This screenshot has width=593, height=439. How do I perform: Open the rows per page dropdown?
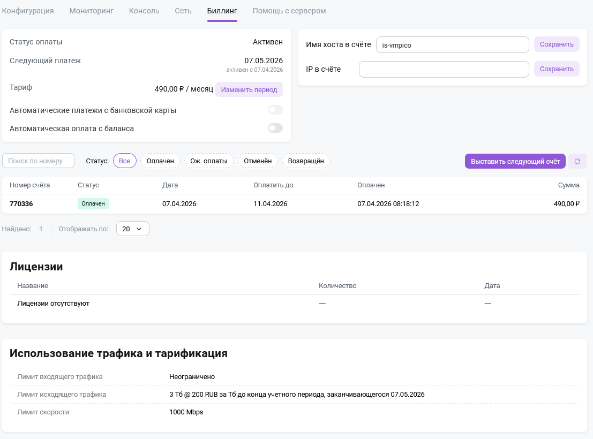[x=132, y=229]
